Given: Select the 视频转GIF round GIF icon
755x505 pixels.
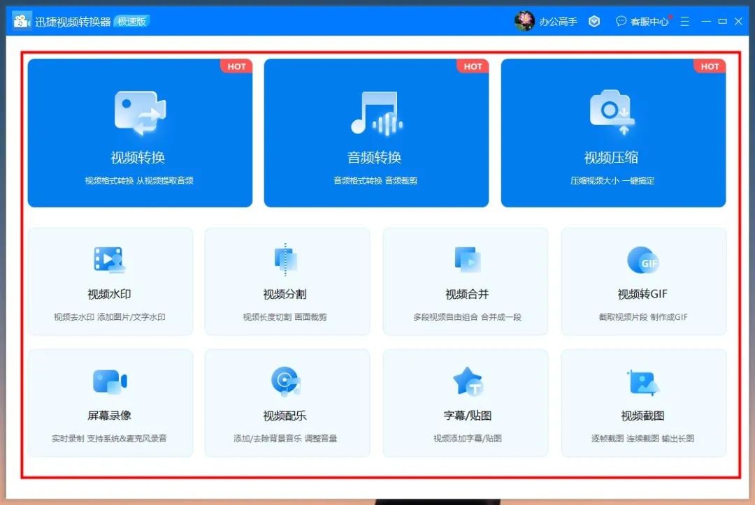Looking at the screenshot, I should coord(643,261).
